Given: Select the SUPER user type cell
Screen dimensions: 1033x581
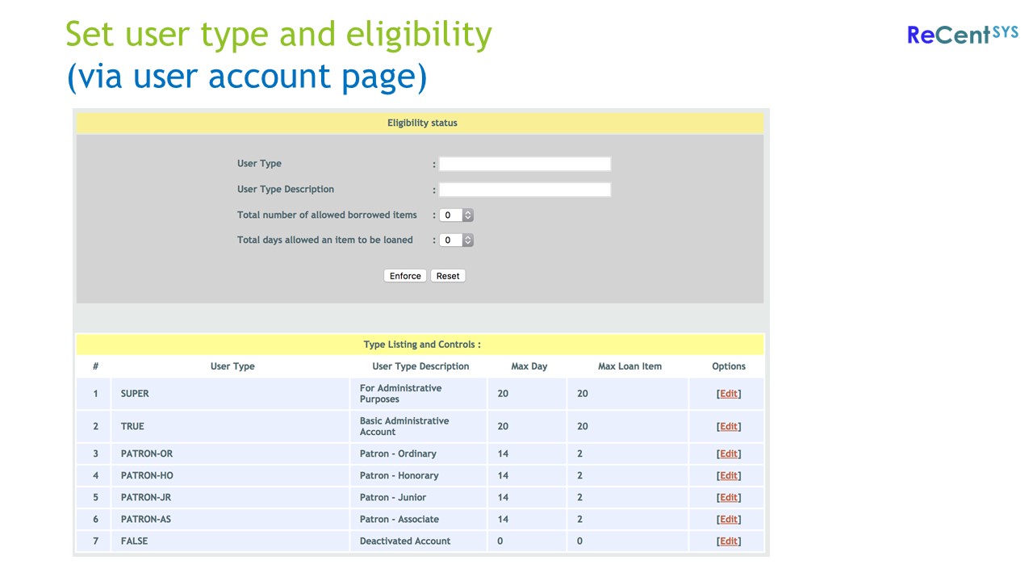Looking at the screenshot, I should (232, 394).
